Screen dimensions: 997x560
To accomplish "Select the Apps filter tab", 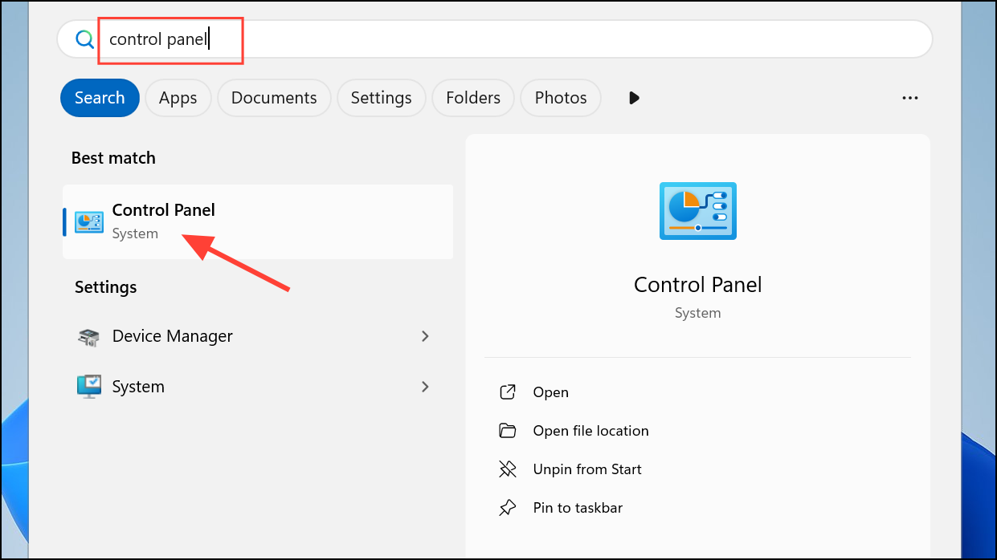I will click(x=178, y=98).
